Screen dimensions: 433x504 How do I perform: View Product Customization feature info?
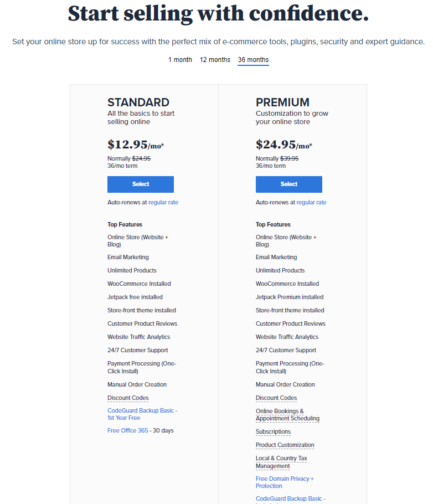(285, 445)
